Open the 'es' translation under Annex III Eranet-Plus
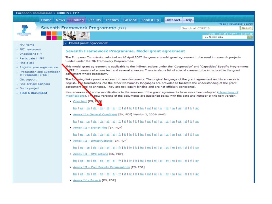Viewport: 272px width, 204px height. pos(82,134)
